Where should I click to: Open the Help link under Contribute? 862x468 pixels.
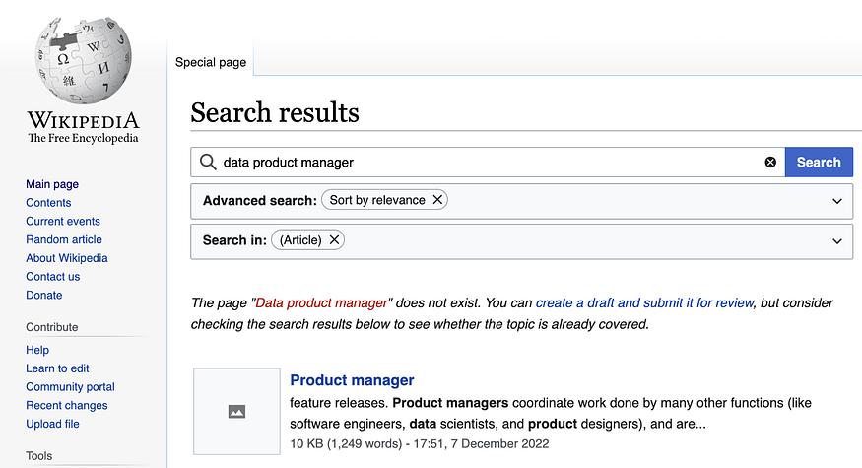pyautogui.click(x=37, y=351)
